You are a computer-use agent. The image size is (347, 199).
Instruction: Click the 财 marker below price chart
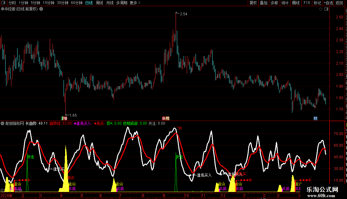pyautogui.click(x=316, y=118)
